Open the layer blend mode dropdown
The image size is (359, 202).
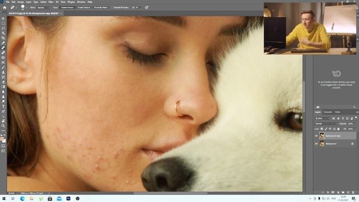point(326,123)
